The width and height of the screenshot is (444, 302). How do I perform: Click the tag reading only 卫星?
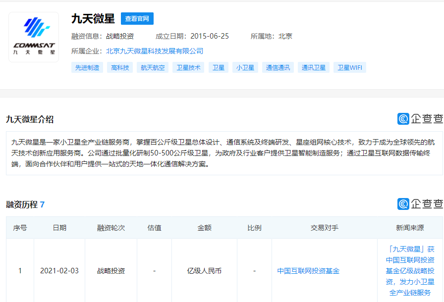219,68
